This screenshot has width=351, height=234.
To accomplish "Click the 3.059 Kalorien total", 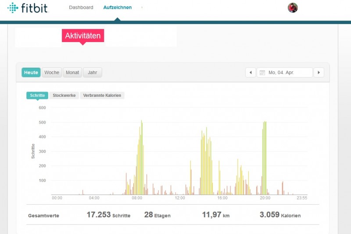I will pyautogui.click(x=280, y=215).
